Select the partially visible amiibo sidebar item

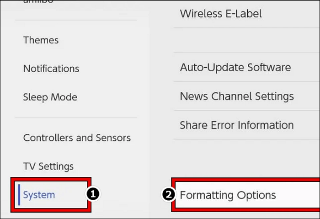point(38,2)
